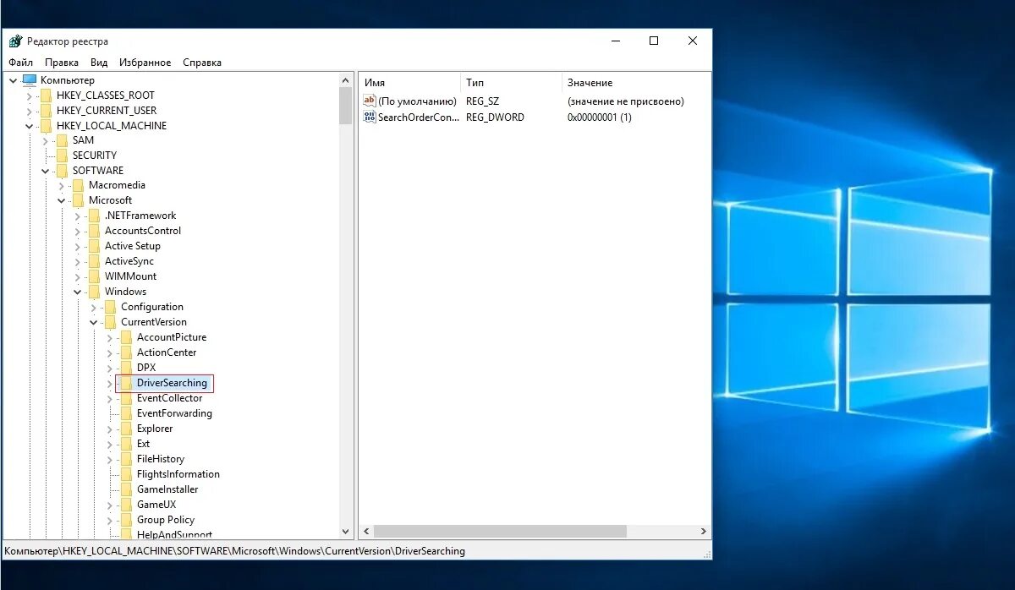The height and width of the screenshot is (590, 1015).
Task: Click the tree scrollbar down arrow
Action: (345, 532)
